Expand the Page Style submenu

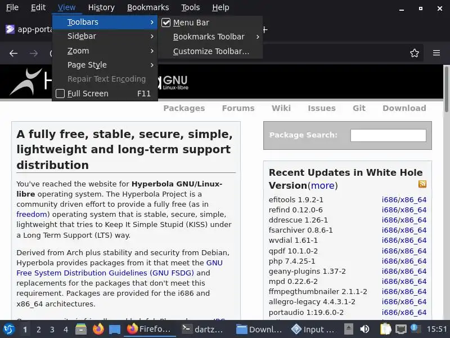point(105,65)
